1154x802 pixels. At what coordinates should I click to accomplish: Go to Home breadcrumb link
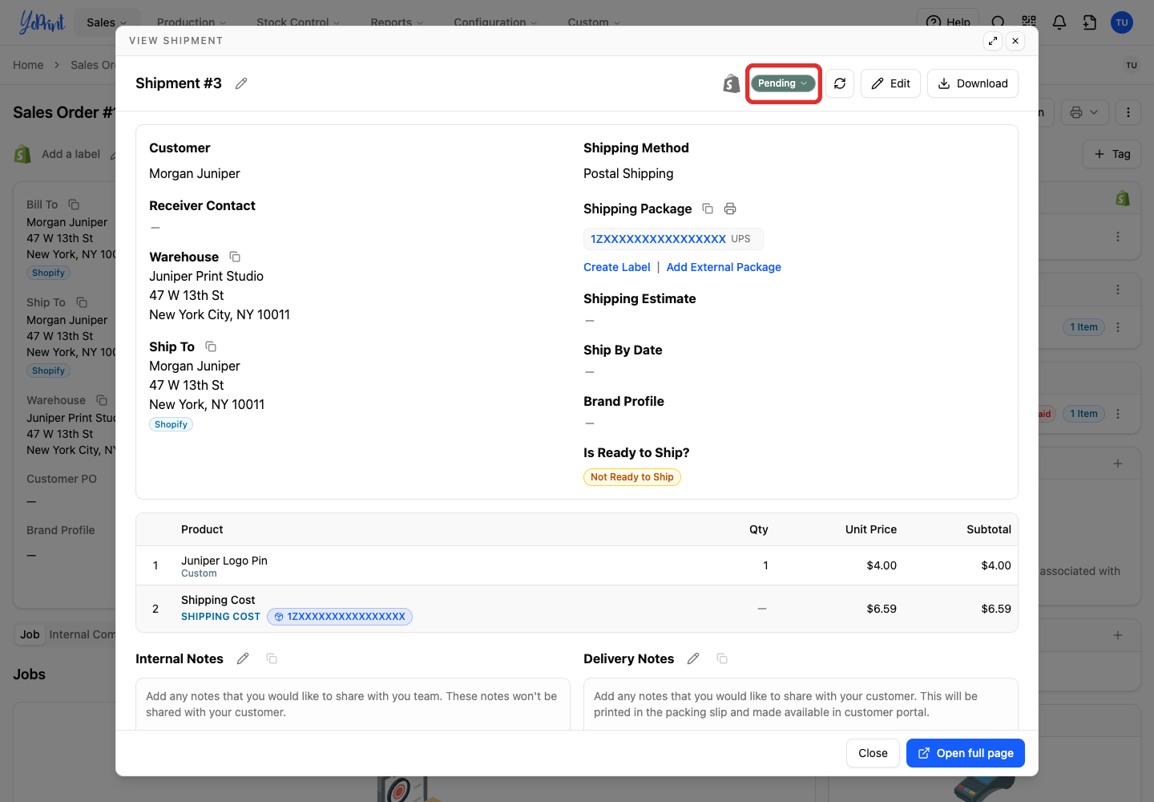[x=28, y=65]
